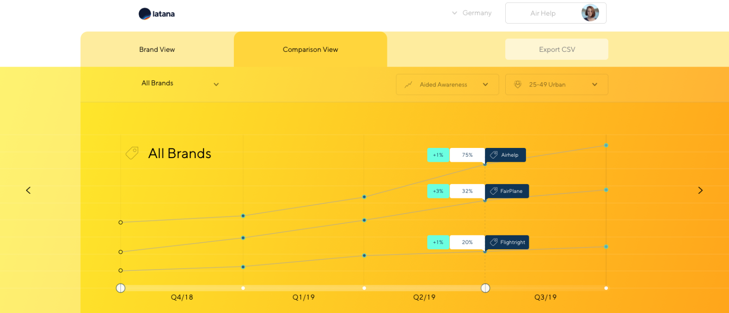
Task: Click the +1% change badge for Airhelp
Action: (x=438, y=155)
